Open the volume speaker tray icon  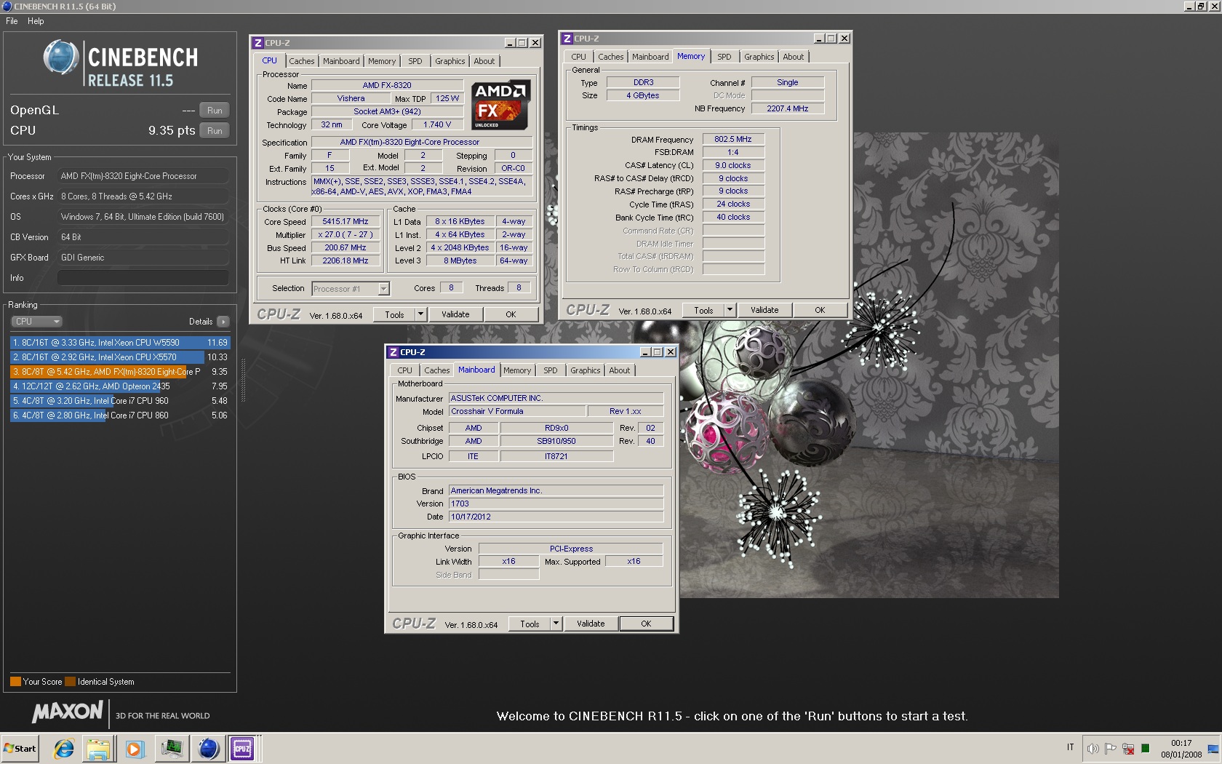[x=1093, y=748]
